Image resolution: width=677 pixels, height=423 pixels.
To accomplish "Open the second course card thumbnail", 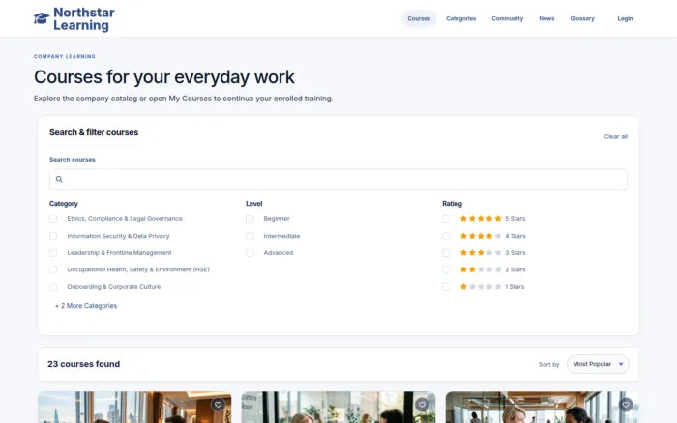I will 338,407.
